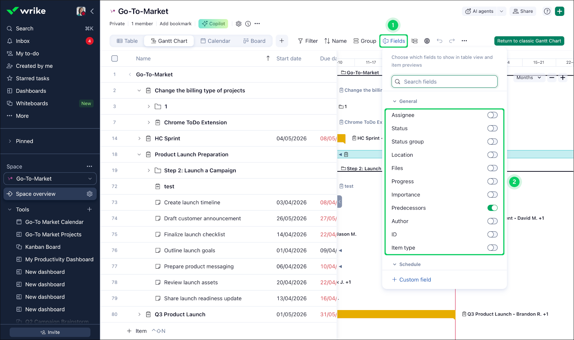Image resolution: width=574 pixels, height=340 pixels.
Task: Click the Invite button
Action: click(x=50, y=332)
